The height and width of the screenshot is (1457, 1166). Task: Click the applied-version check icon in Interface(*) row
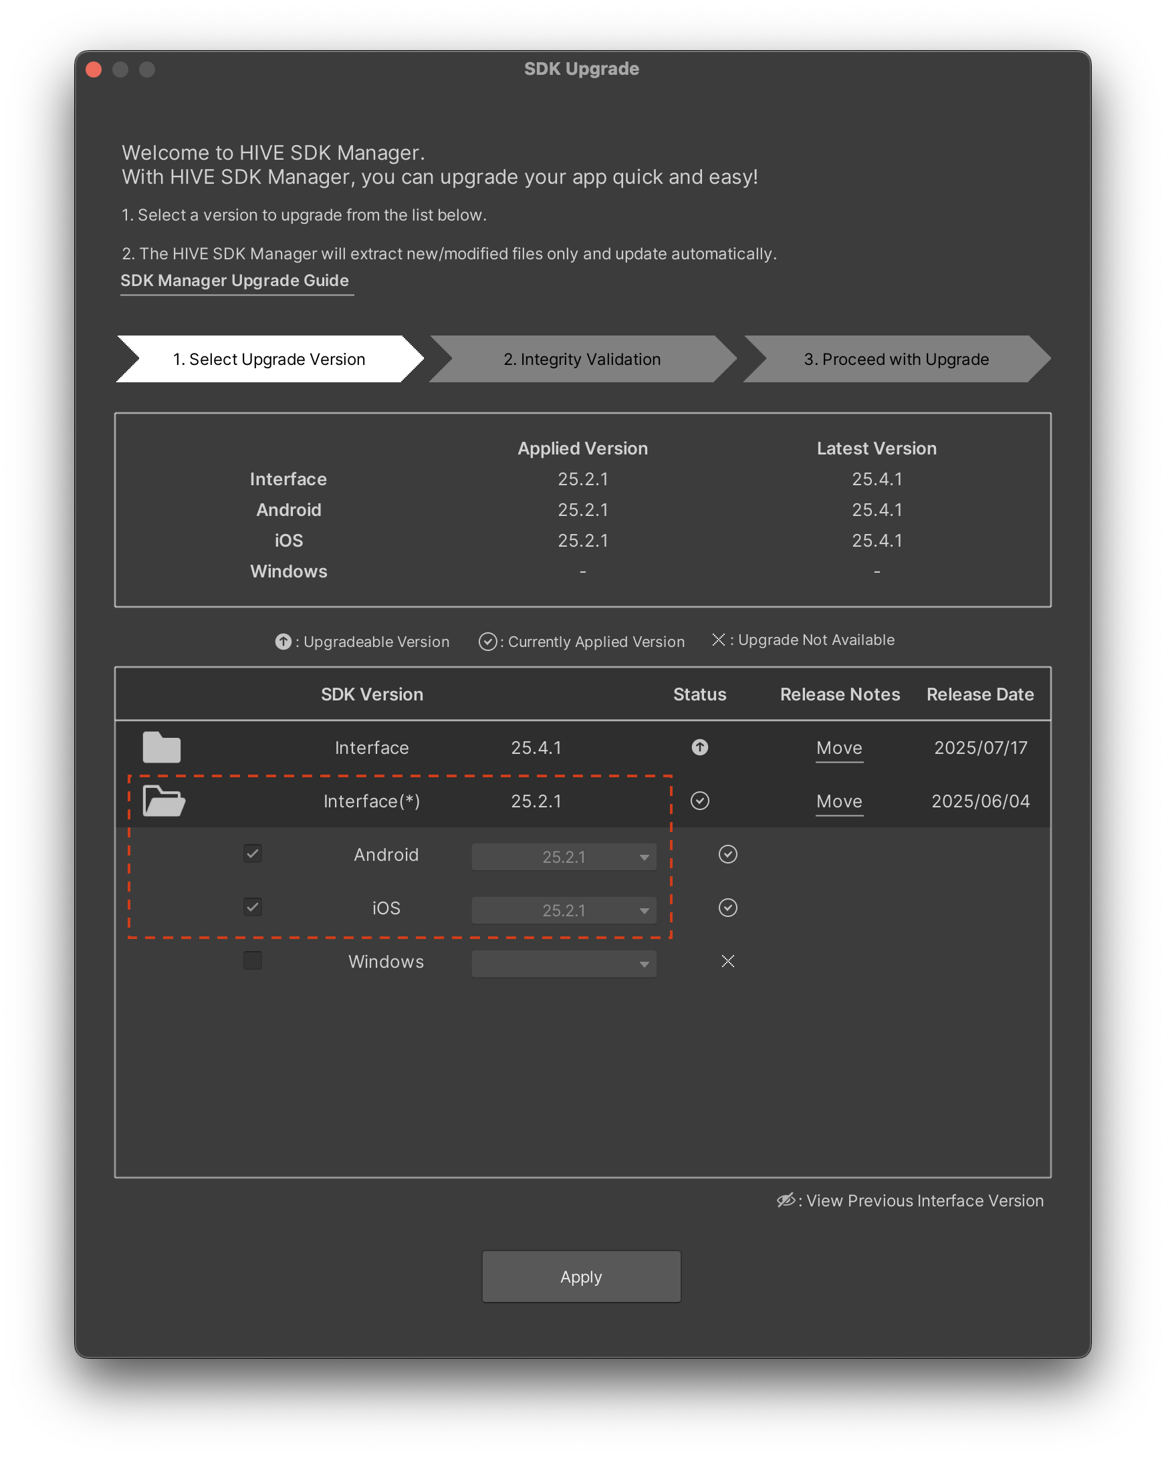699,801
